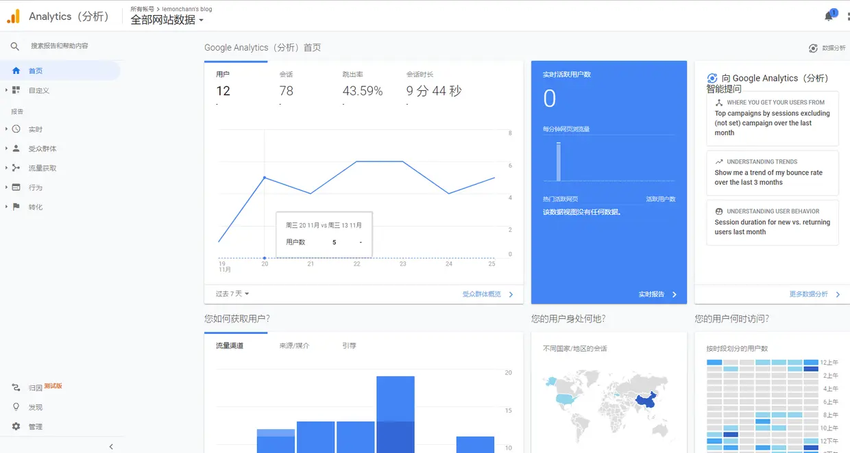Select the 转化 conversions flag icon
The width and height of the screenshot is (850, 453).
point(15,206)
